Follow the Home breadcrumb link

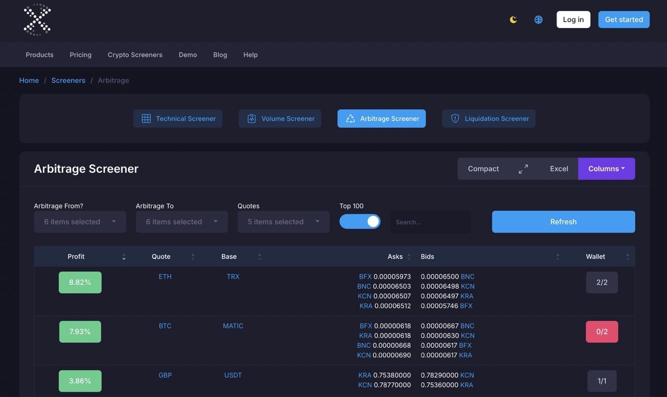pos(29,80)
